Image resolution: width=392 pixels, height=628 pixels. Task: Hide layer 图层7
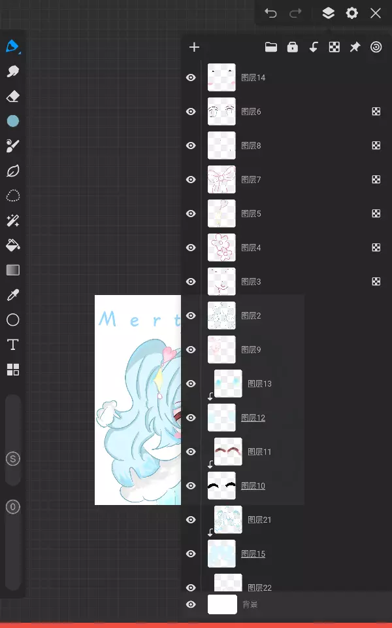191,179
